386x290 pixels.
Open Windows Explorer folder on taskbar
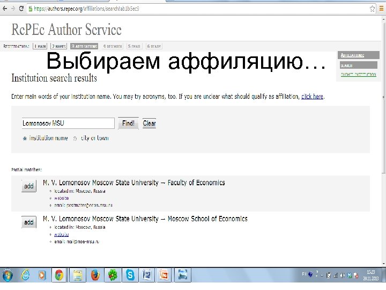pos(78,275)
